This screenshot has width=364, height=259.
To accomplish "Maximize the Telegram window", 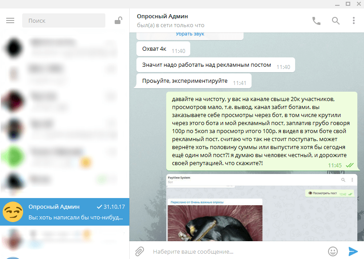I will (x=348, y=4).
